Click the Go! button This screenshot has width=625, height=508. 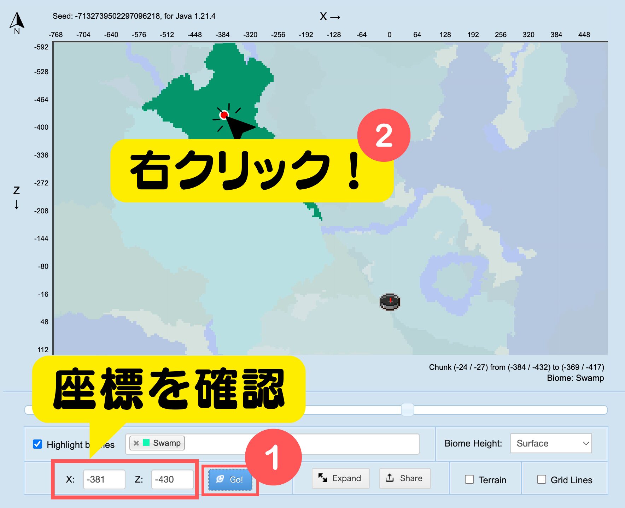(x=230, y=479)
